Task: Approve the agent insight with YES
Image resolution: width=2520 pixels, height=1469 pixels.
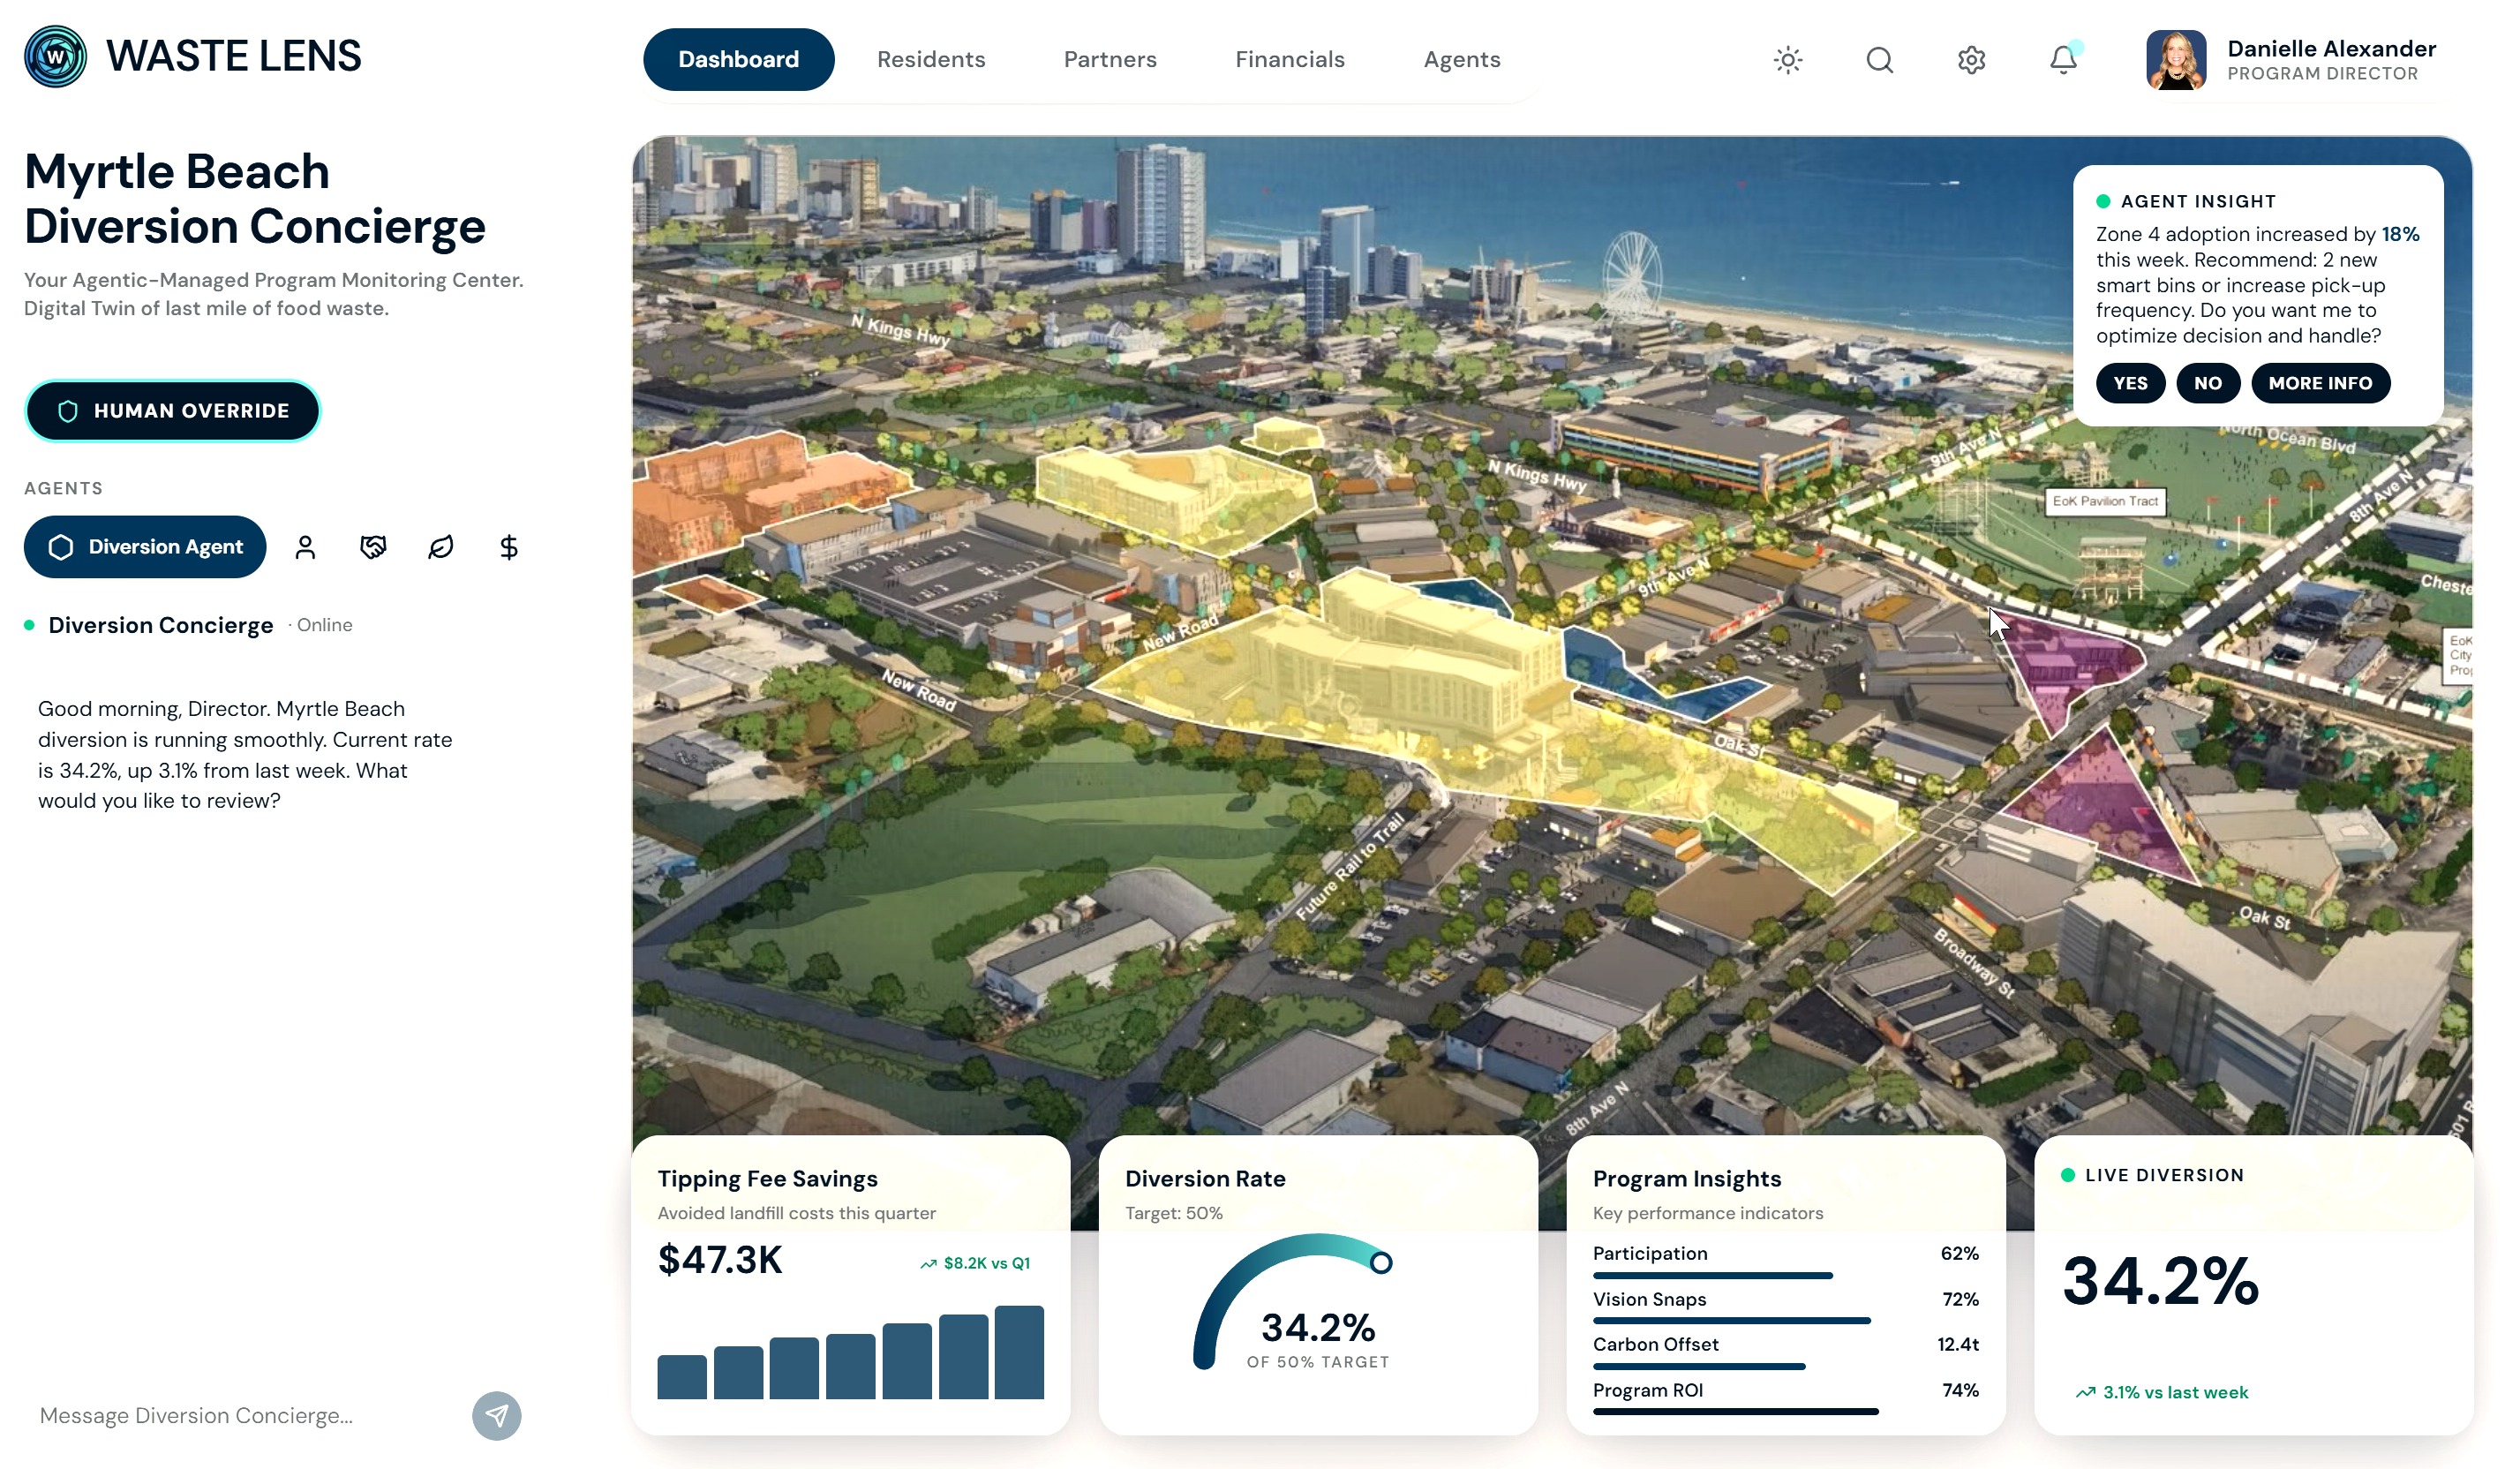Action: [x=2129, y=383]
